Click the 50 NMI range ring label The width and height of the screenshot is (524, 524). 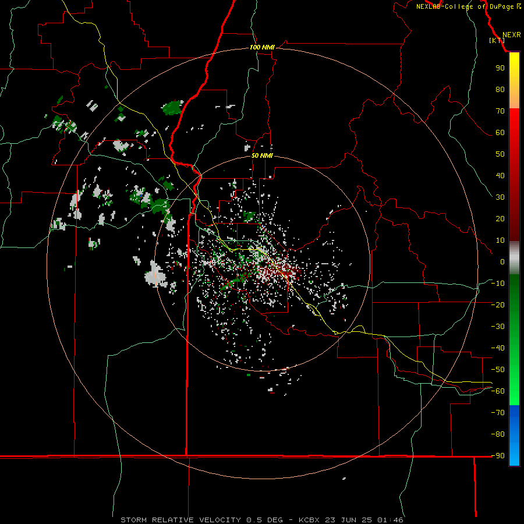tap(262, 155)
